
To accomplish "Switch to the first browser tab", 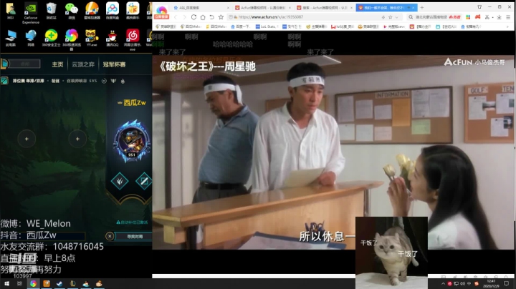I will pos(201,7).
